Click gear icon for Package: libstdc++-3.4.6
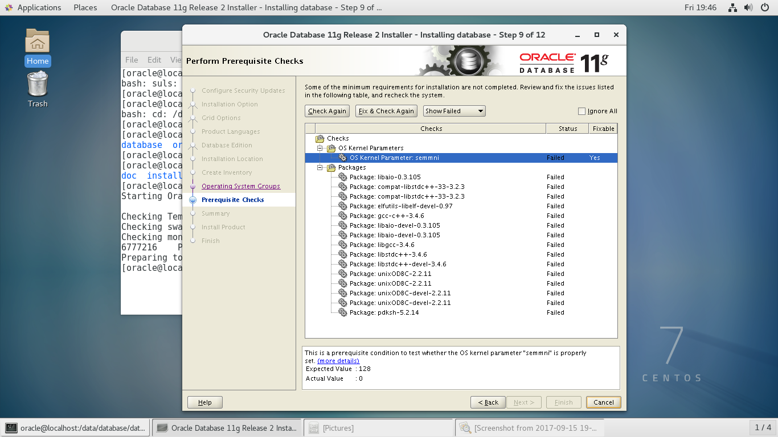This screenshot has width=778, height=437. click(342, 254)
